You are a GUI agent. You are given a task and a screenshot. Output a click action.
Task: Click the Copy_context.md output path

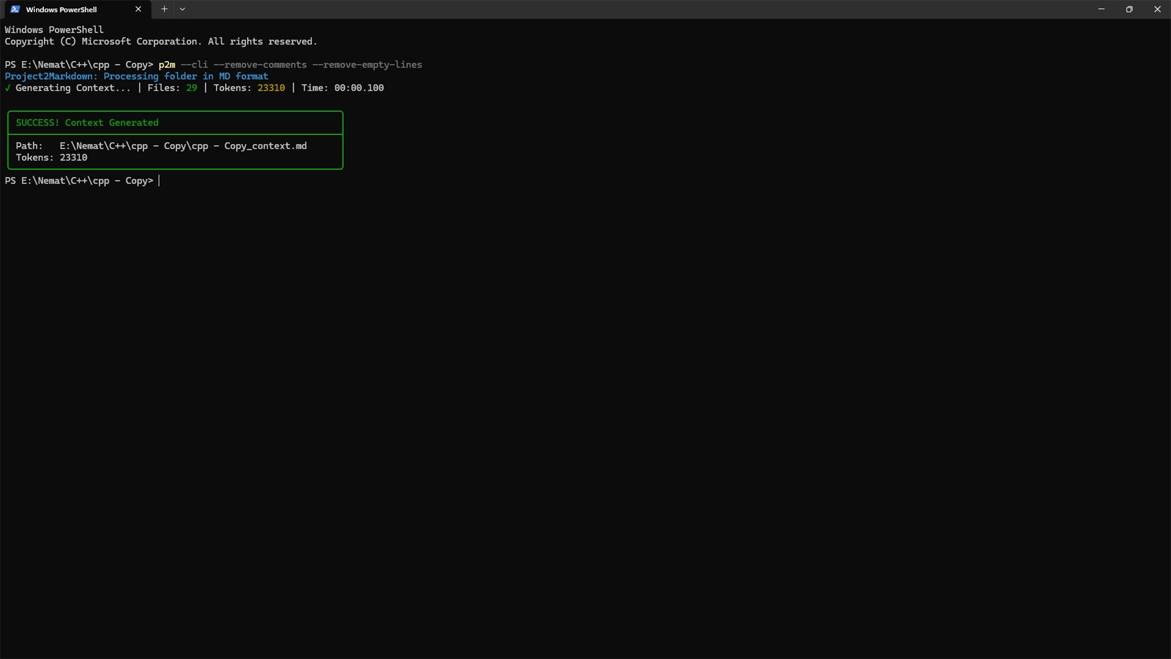point(183,146)
